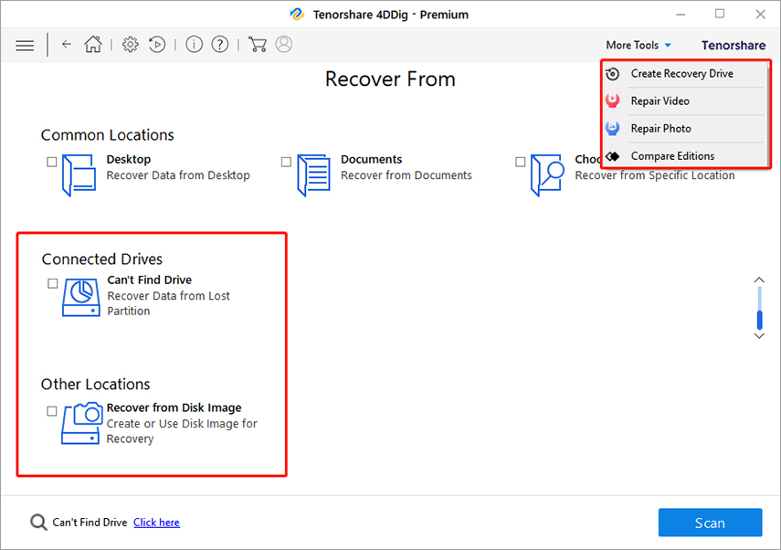
Task: Open settings via the gear icon
Action: (131, 45)
